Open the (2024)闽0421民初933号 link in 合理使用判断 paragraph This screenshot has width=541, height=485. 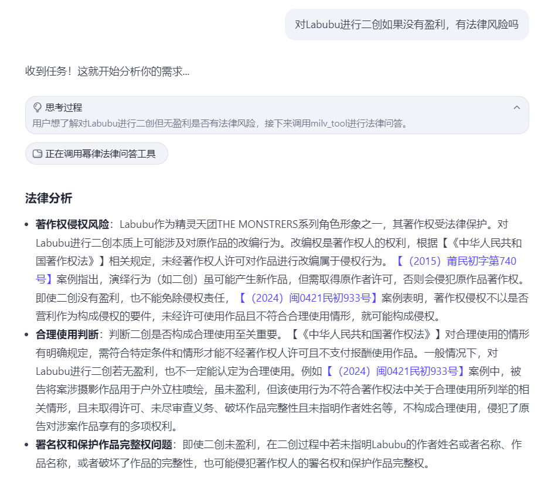click(x=395, y=371)
